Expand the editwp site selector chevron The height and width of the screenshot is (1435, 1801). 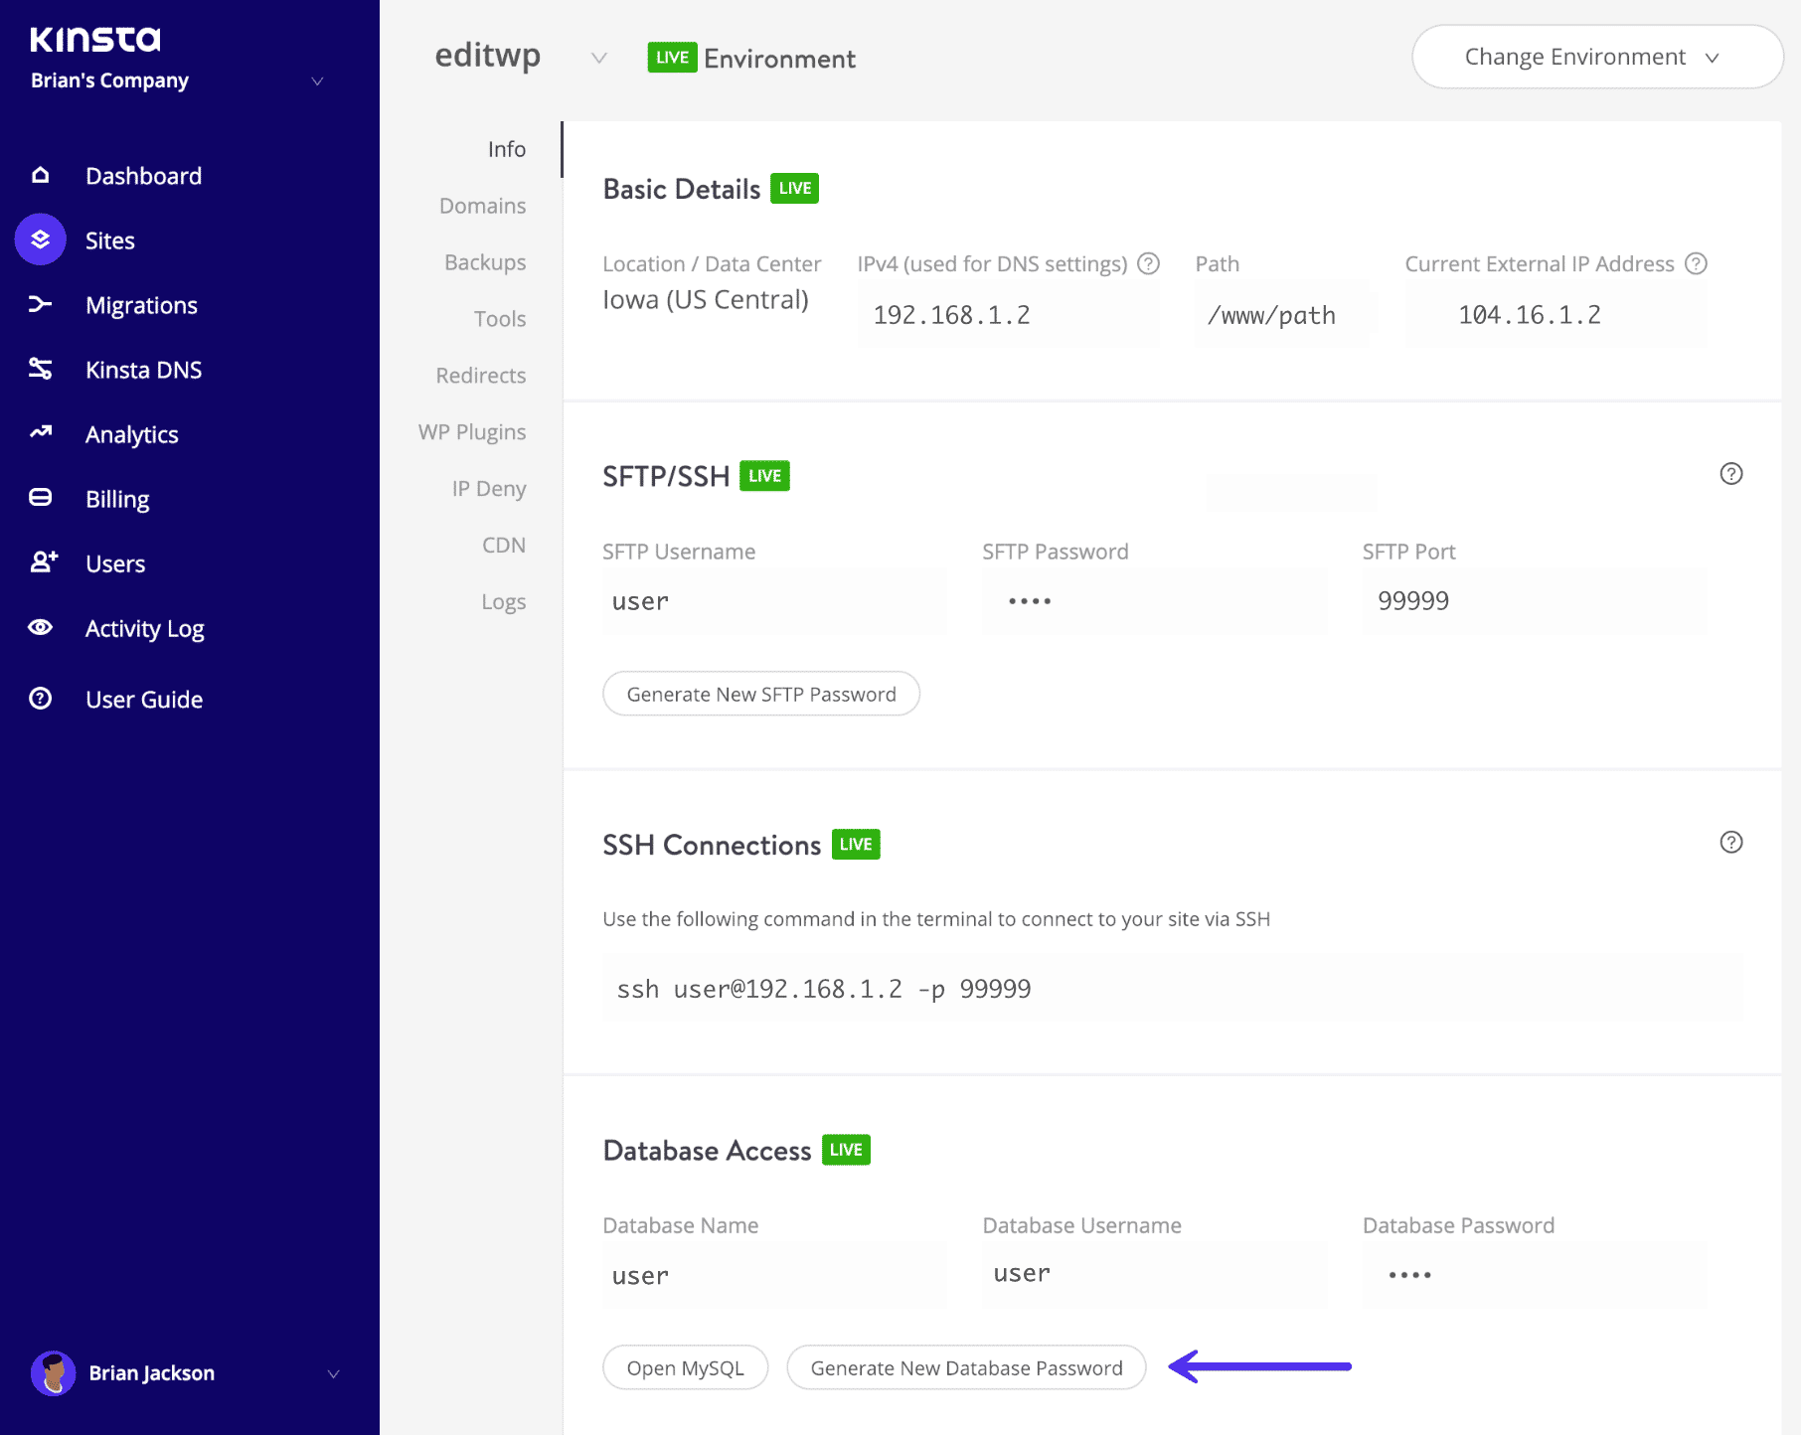[598, 58]
